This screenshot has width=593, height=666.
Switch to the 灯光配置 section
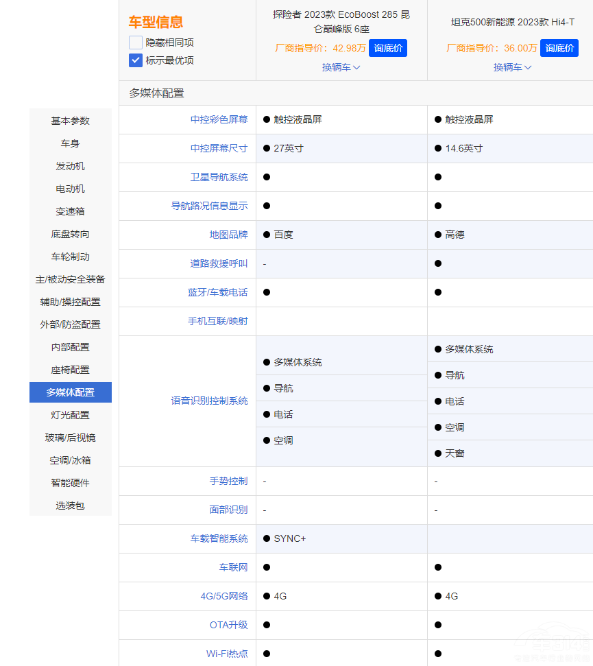pos(70,415)
